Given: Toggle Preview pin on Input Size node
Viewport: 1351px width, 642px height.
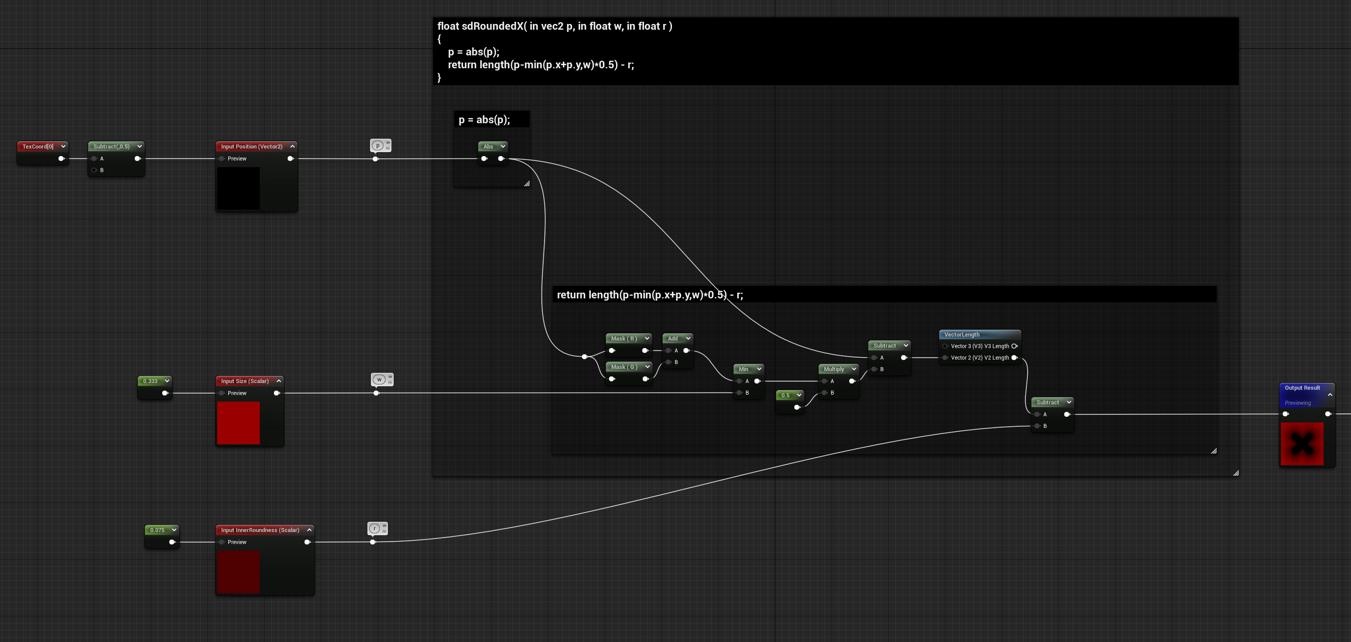Looking at the screenshot, I should [222, 393].
